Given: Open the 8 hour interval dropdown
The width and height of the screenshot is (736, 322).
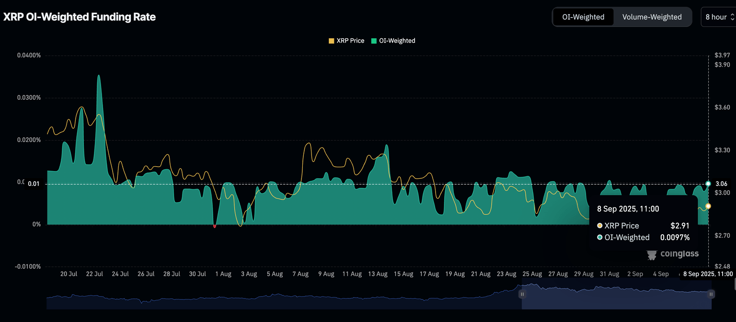Looking at the screenshot, I should [715, 17].
